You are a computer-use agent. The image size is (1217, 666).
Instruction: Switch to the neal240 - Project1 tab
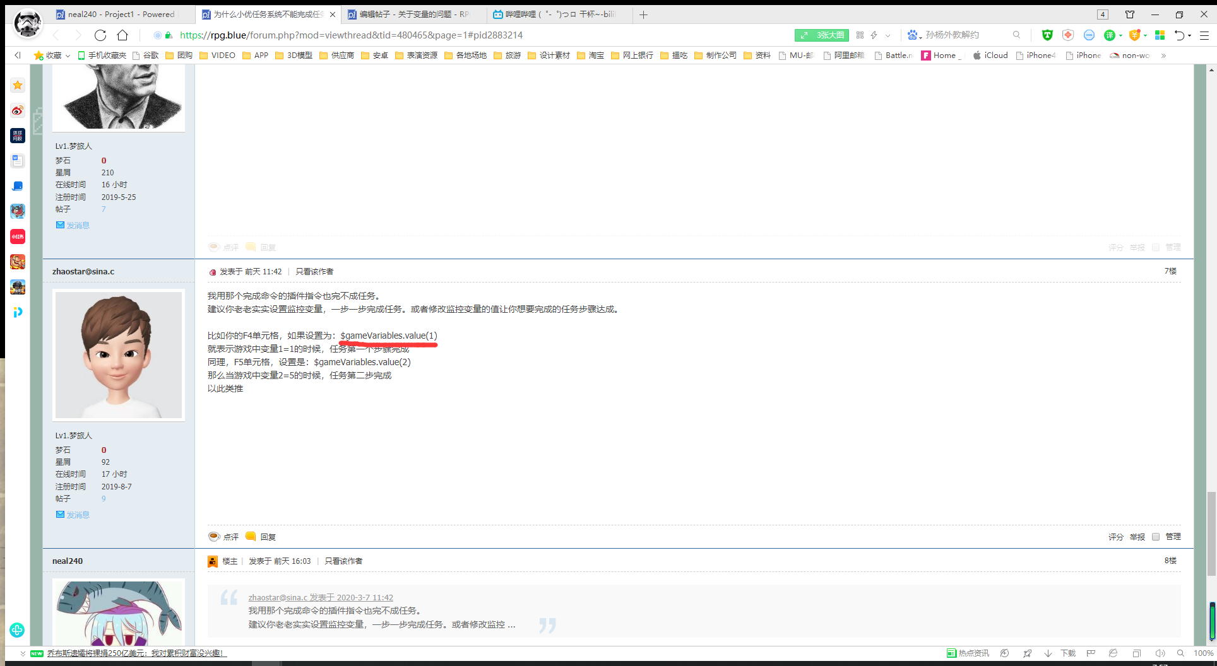click(x=121, y=15)
